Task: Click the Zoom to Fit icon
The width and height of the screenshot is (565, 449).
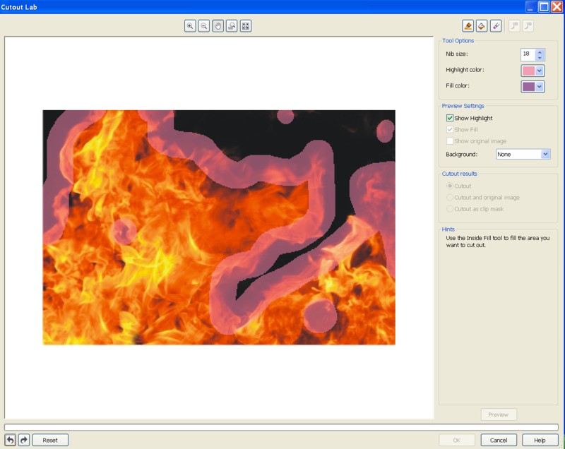Action: pyautogui.click(x=245, y=26)
